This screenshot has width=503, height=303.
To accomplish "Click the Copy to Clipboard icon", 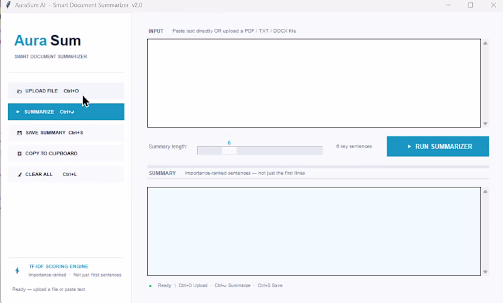I will coord(19,153).
